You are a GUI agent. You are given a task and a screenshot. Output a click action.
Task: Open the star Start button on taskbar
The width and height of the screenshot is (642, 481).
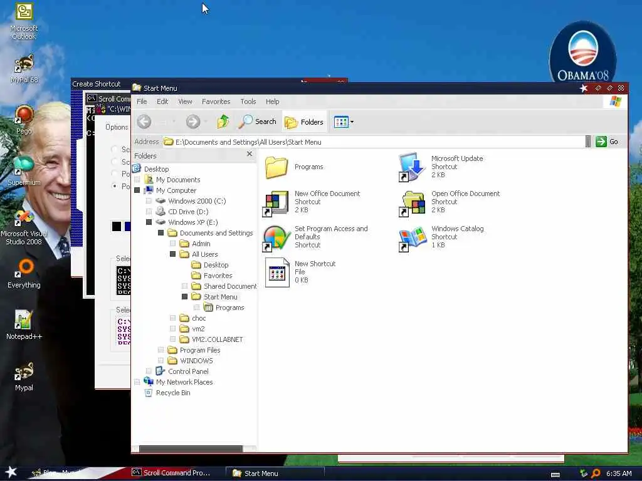pos(11,472)
